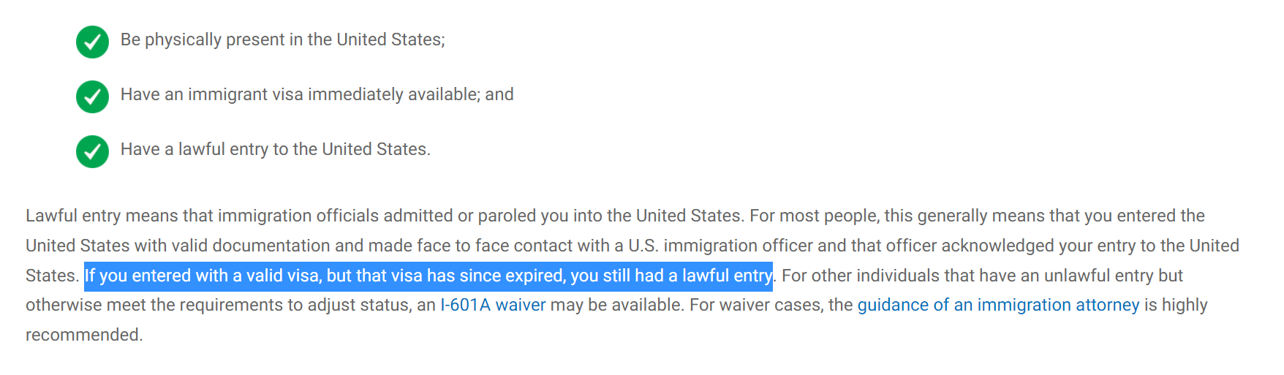Click the green checkmark beside 'Have a lawful entry'
Screen dimensions: 1284x375
pos(92,151)
